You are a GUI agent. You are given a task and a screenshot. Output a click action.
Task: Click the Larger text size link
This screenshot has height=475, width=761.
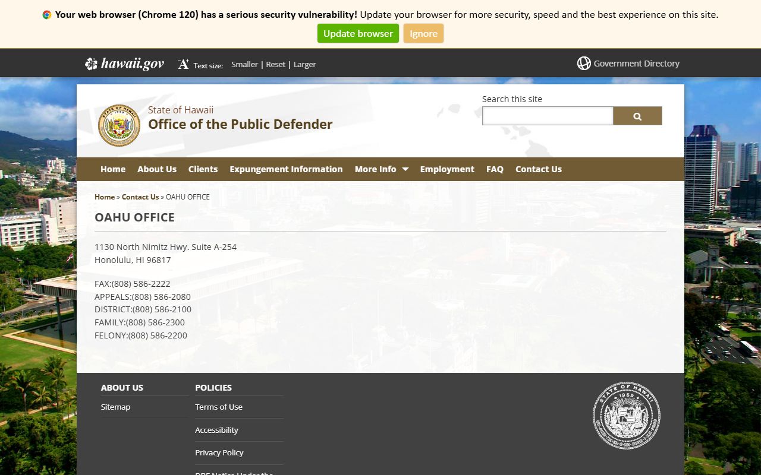(304, 64)
